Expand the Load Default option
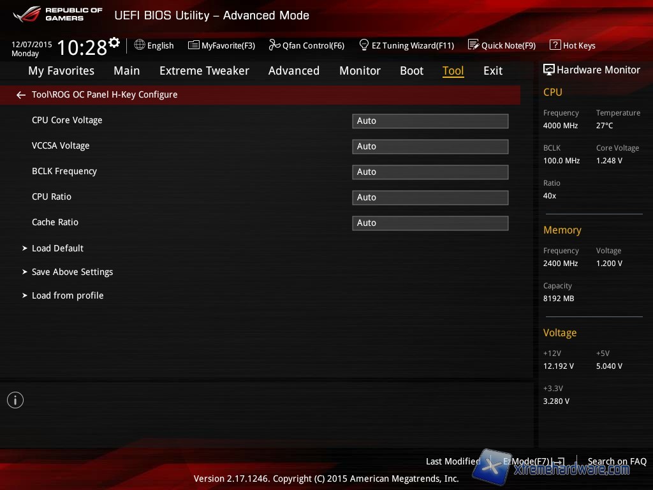The height and width of the screenshot is (490, 653). [x=57, y=248]
